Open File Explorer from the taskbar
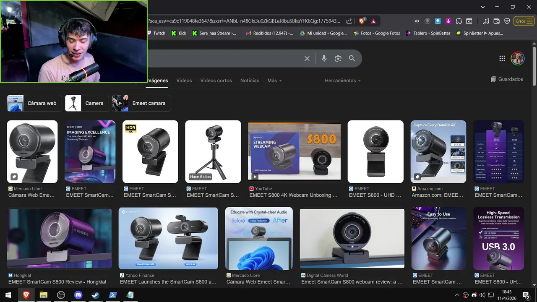 (43, 295)
